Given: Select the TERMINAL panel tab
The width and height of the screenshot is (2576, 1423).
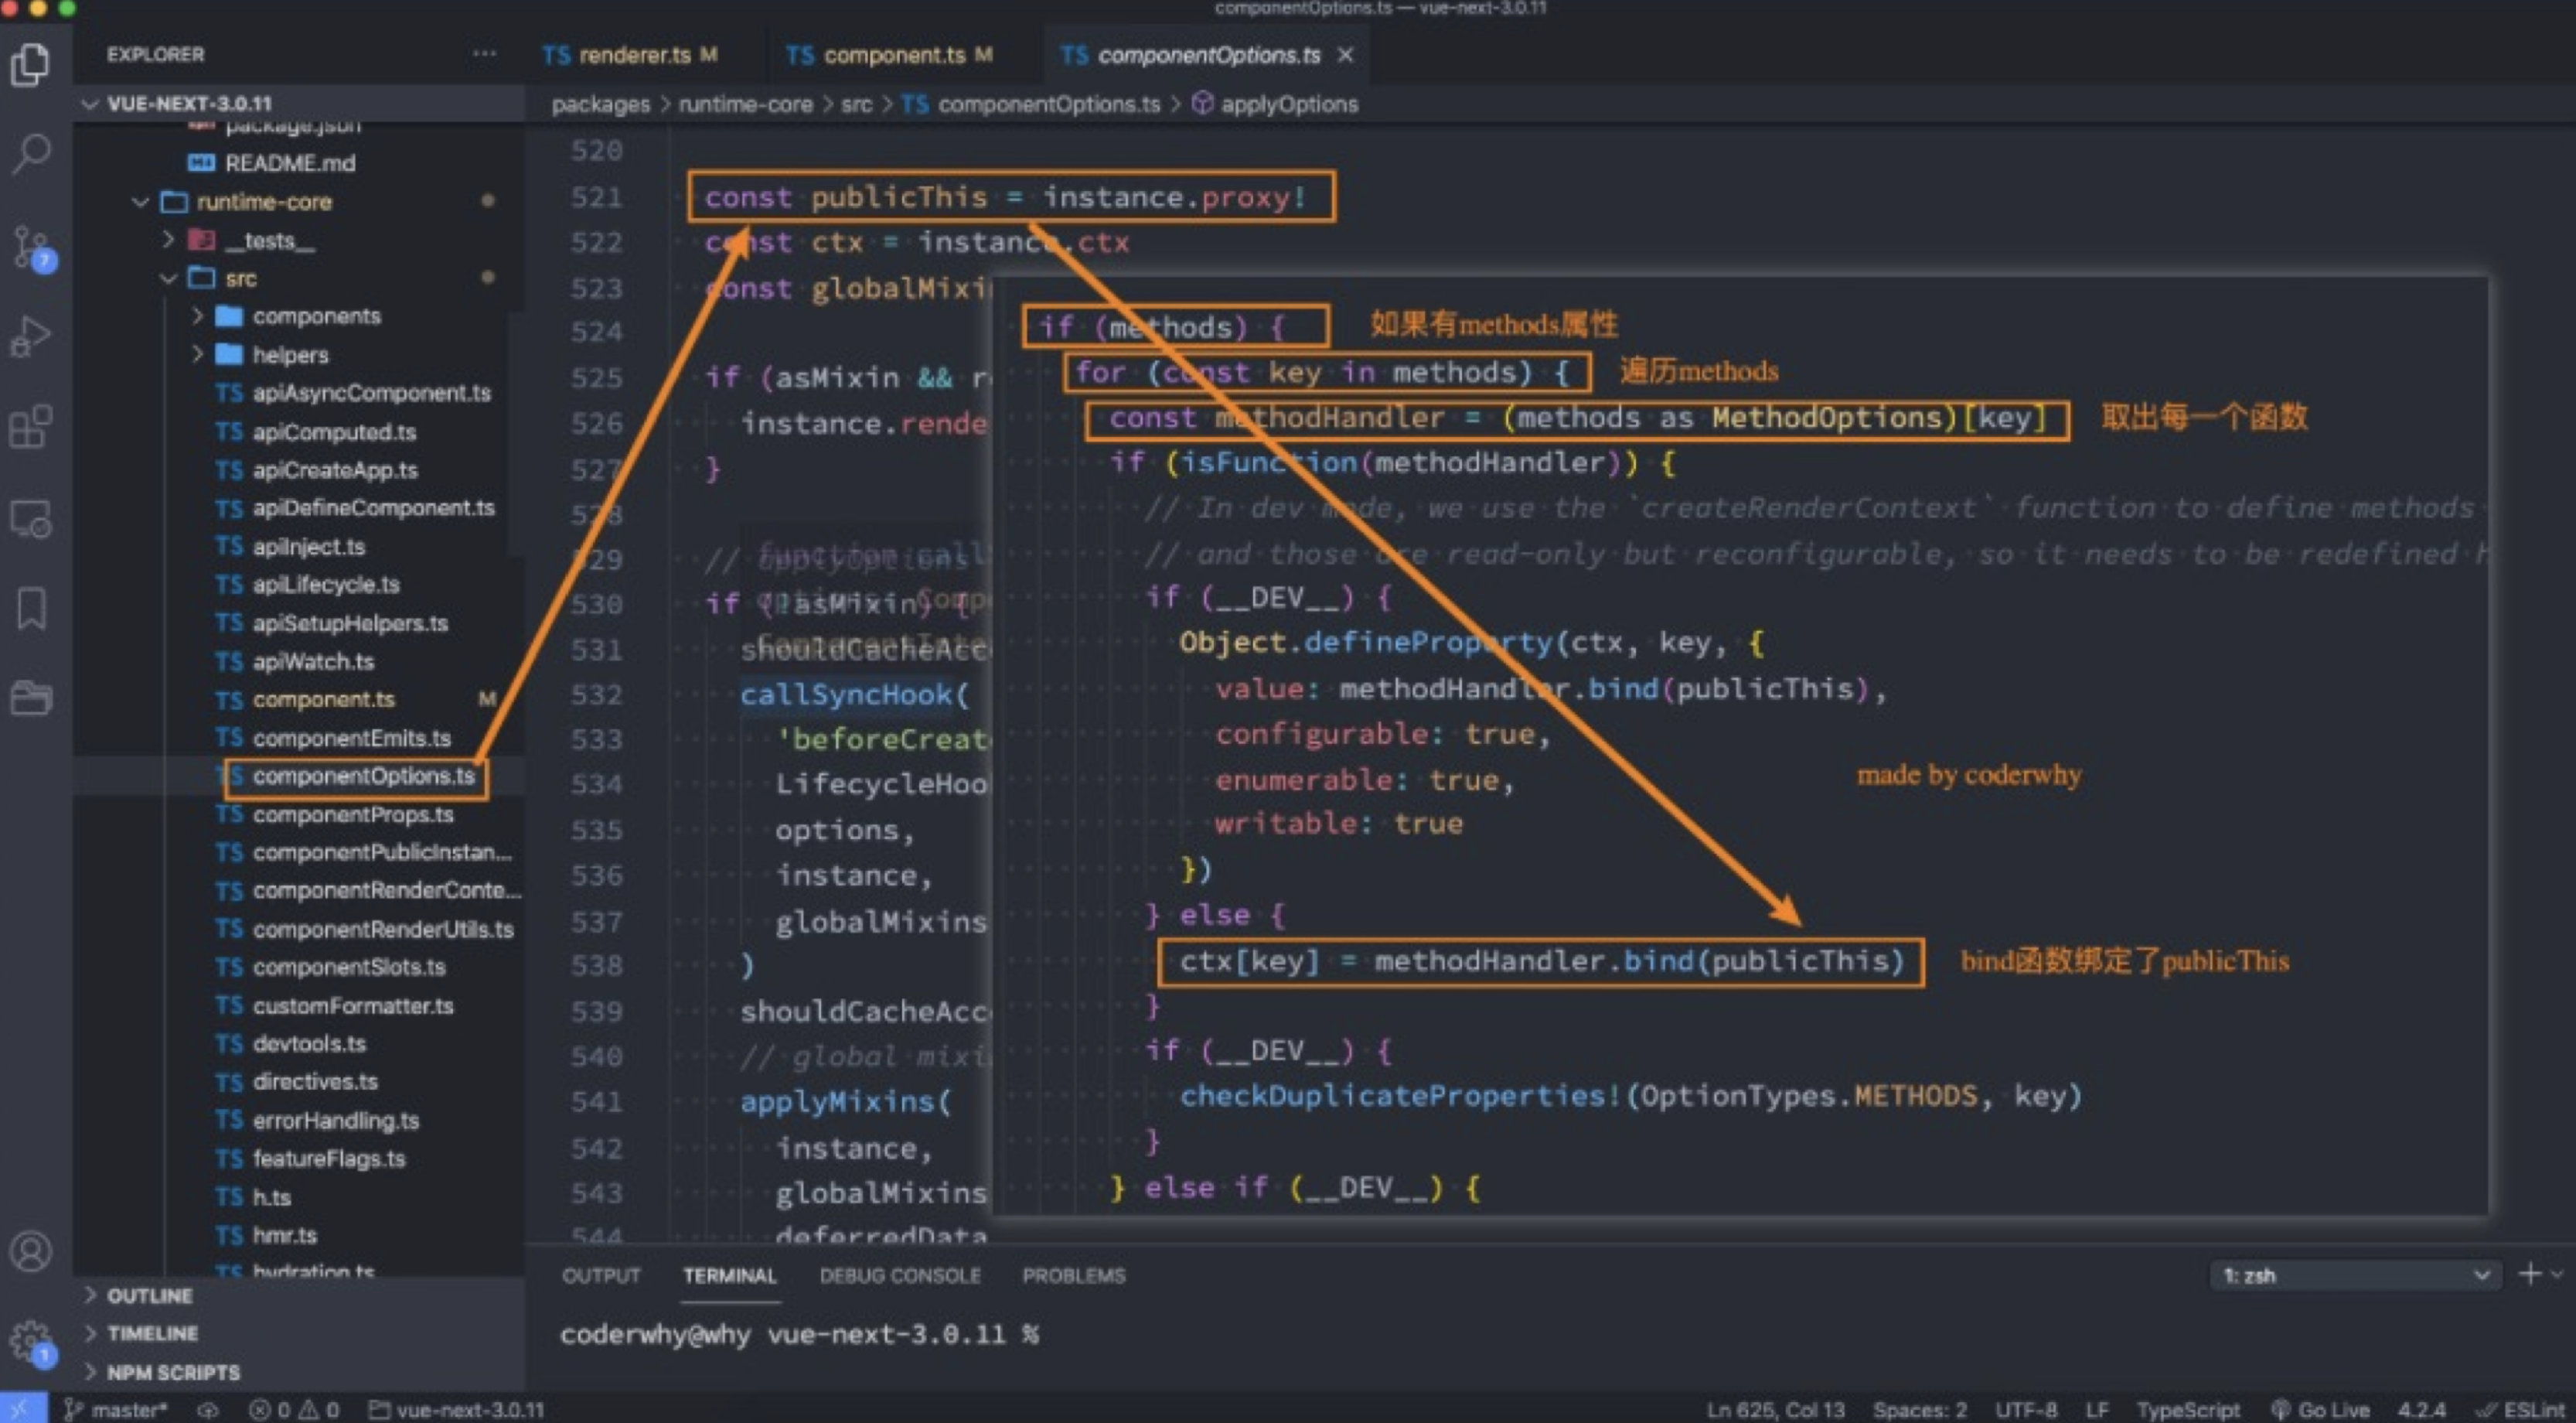Looking at the screenshot, I should [730, 1276].
